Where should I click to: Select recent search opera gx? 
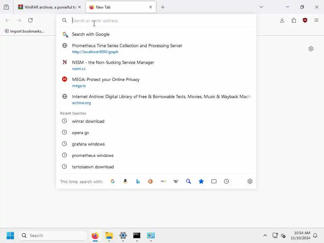pos(156,133)
